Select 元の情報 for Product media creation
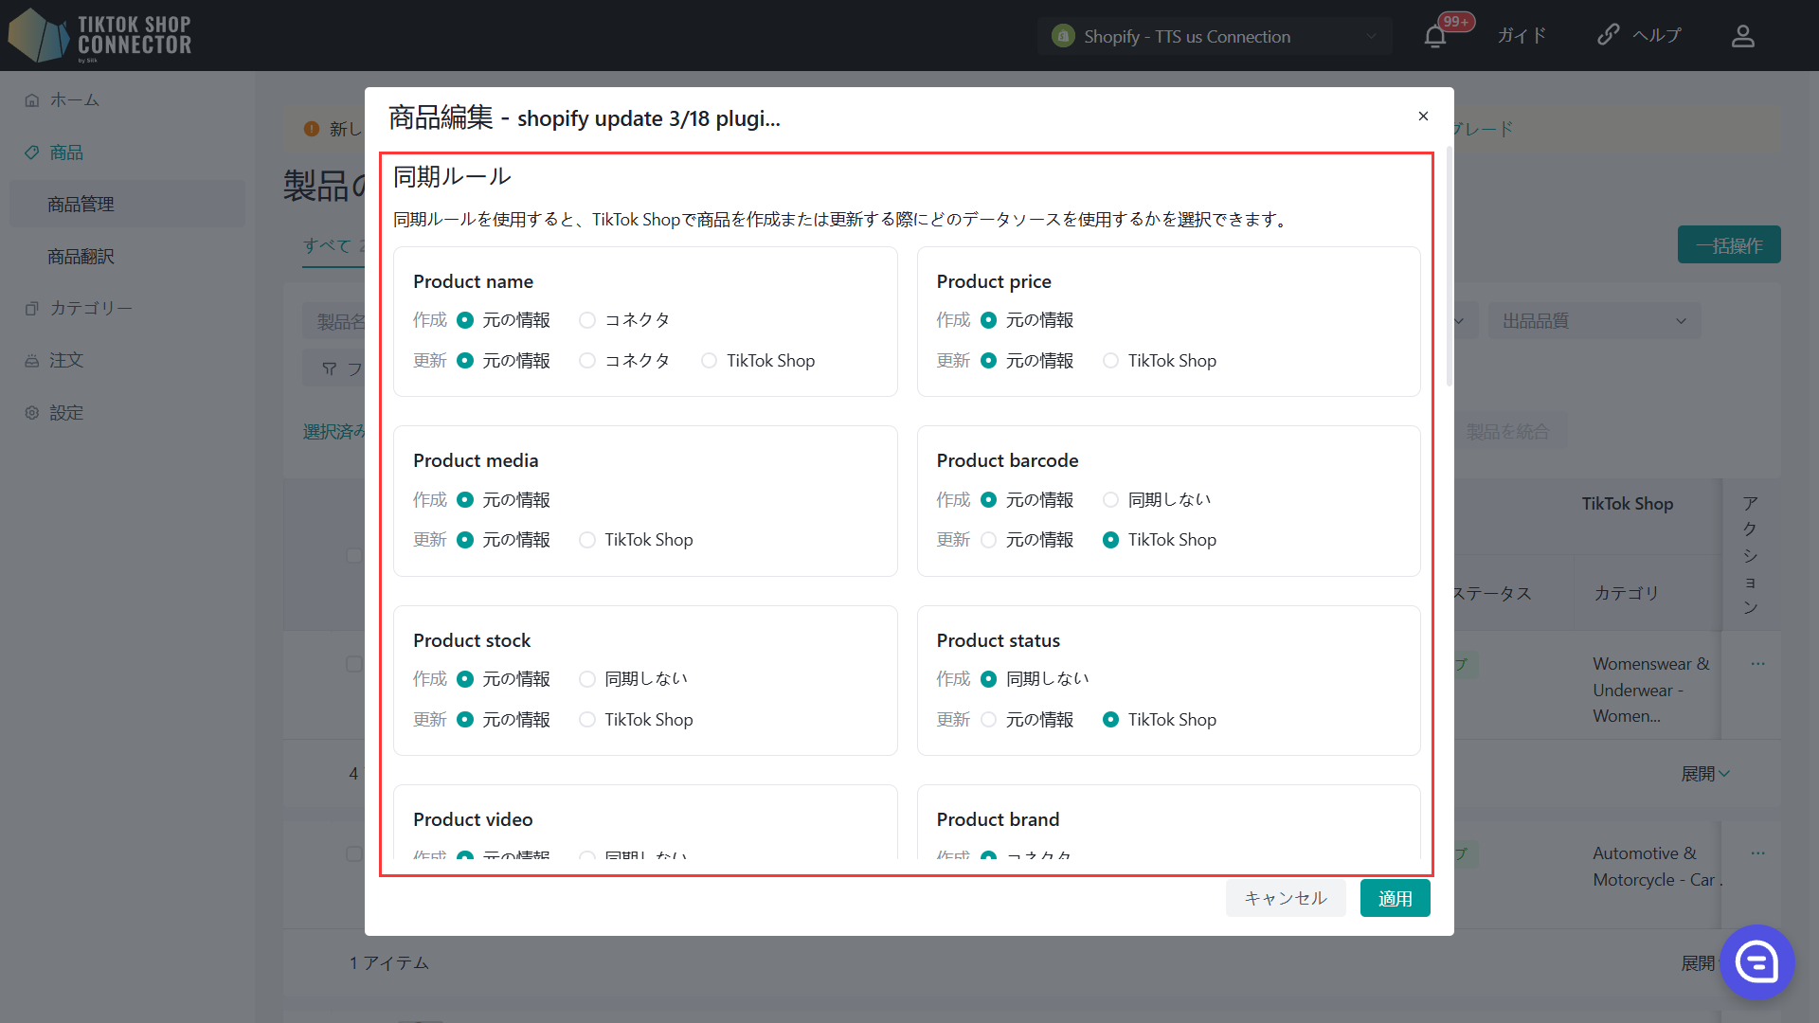 pyautogui.click(x=465, y=499)
